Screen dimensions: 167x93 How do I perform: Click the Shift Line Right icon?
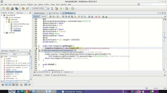(x=92, y=17)
